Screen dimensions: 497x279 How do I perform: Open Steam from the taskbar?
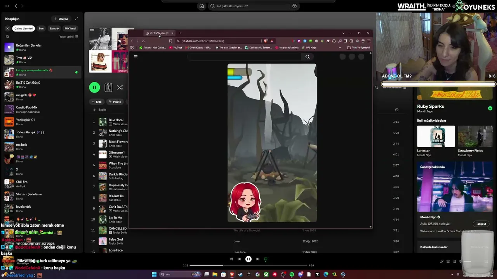point(240,274)
